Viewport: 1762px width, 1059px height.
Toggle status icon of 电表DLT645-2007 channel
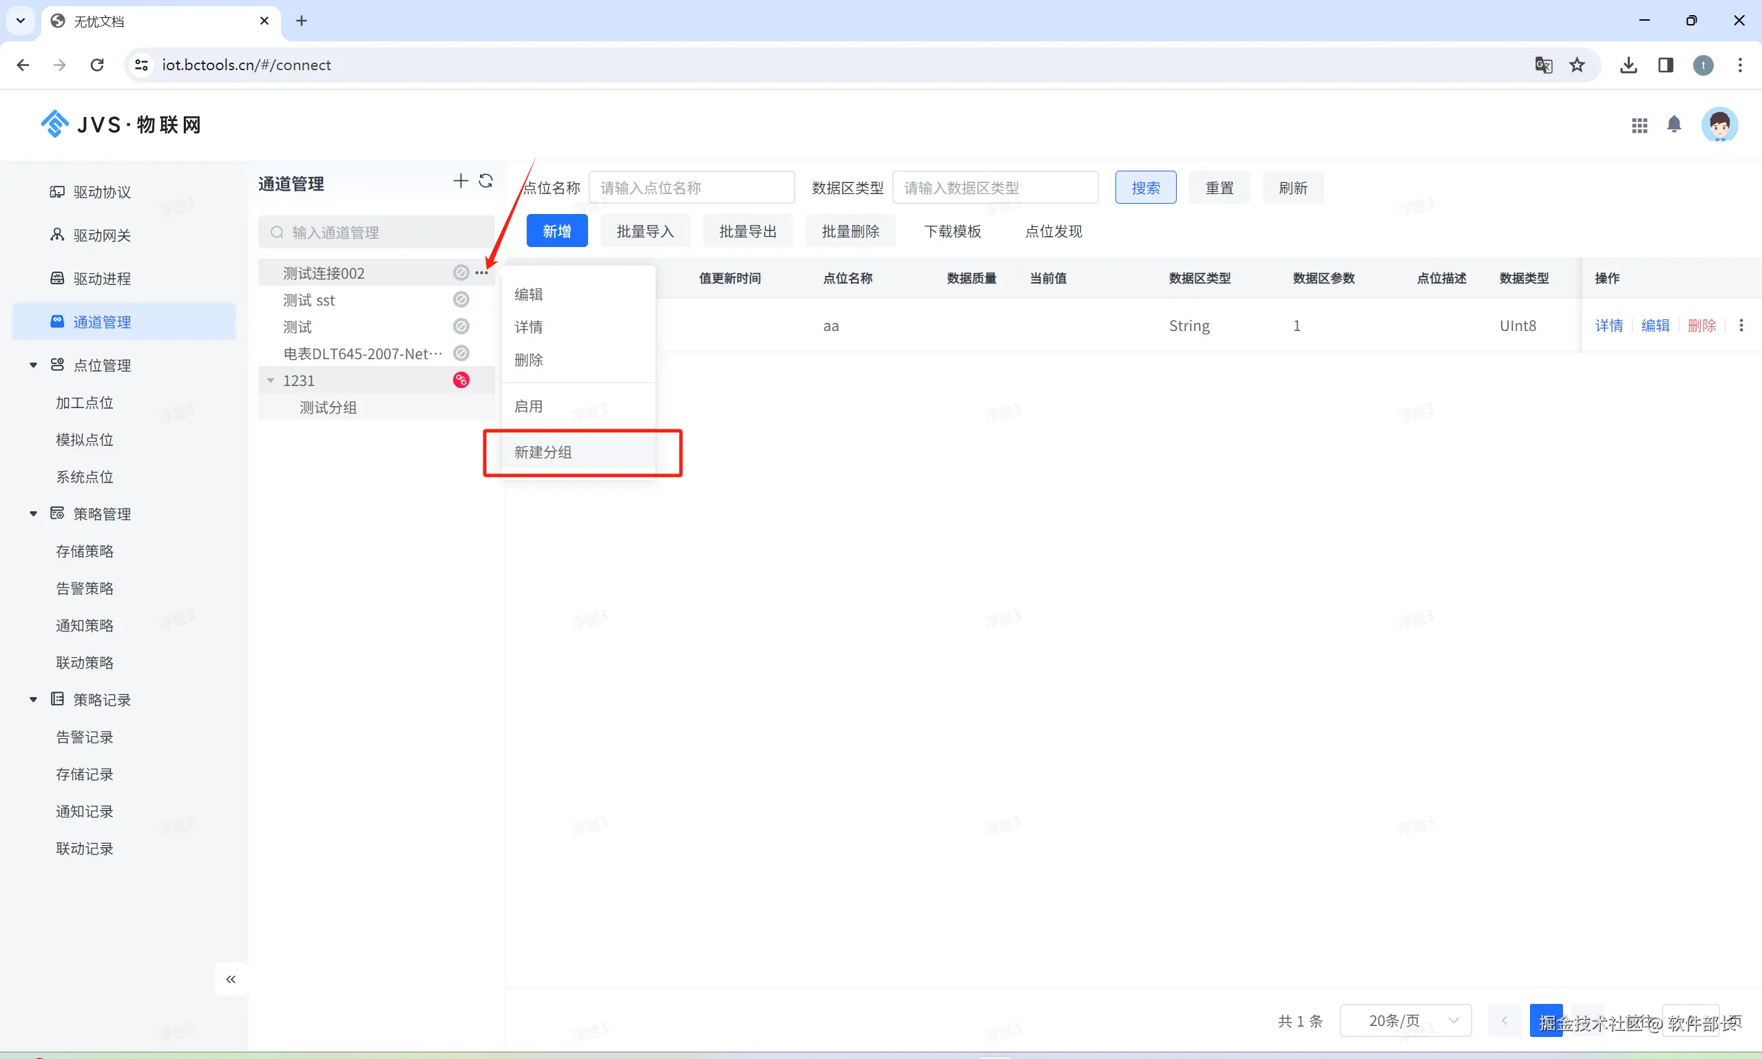tap(461, 353)
